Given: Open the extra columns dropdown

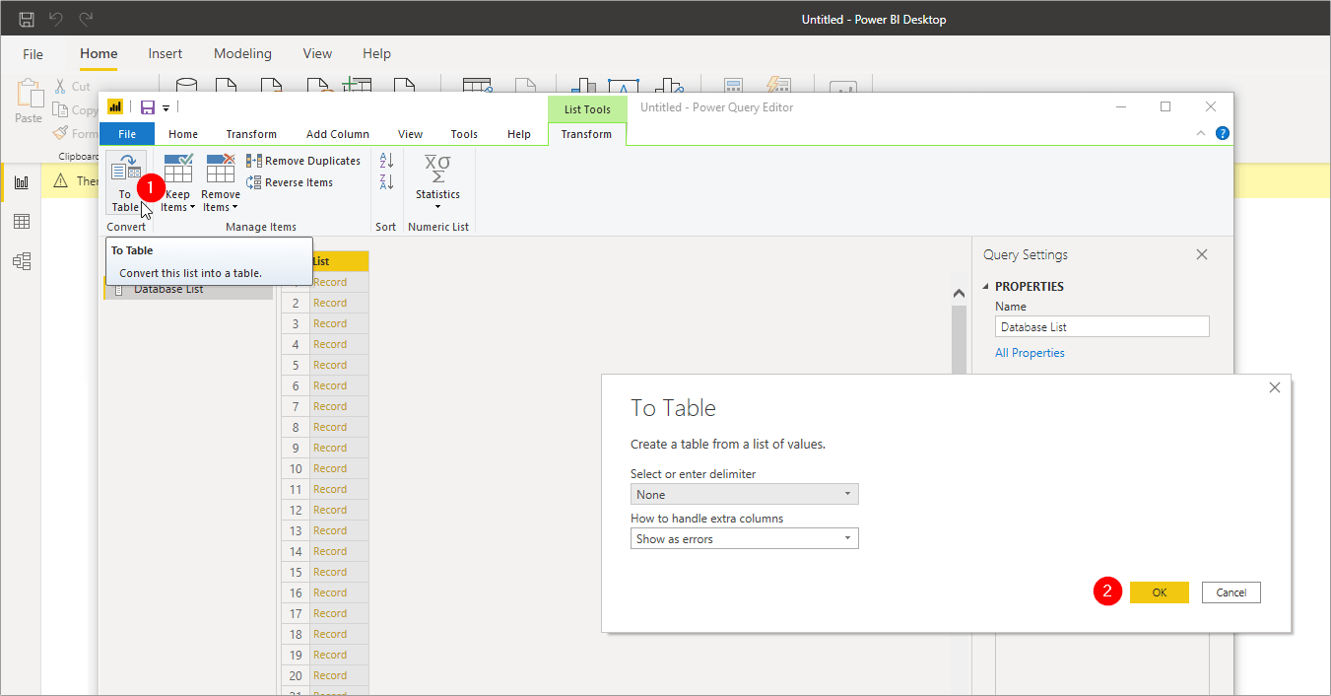Looking at the screenshot, I should pos(744,539).
